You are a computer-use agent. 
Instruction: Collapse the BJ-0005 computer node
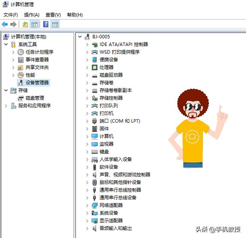(x=80, y=37)
